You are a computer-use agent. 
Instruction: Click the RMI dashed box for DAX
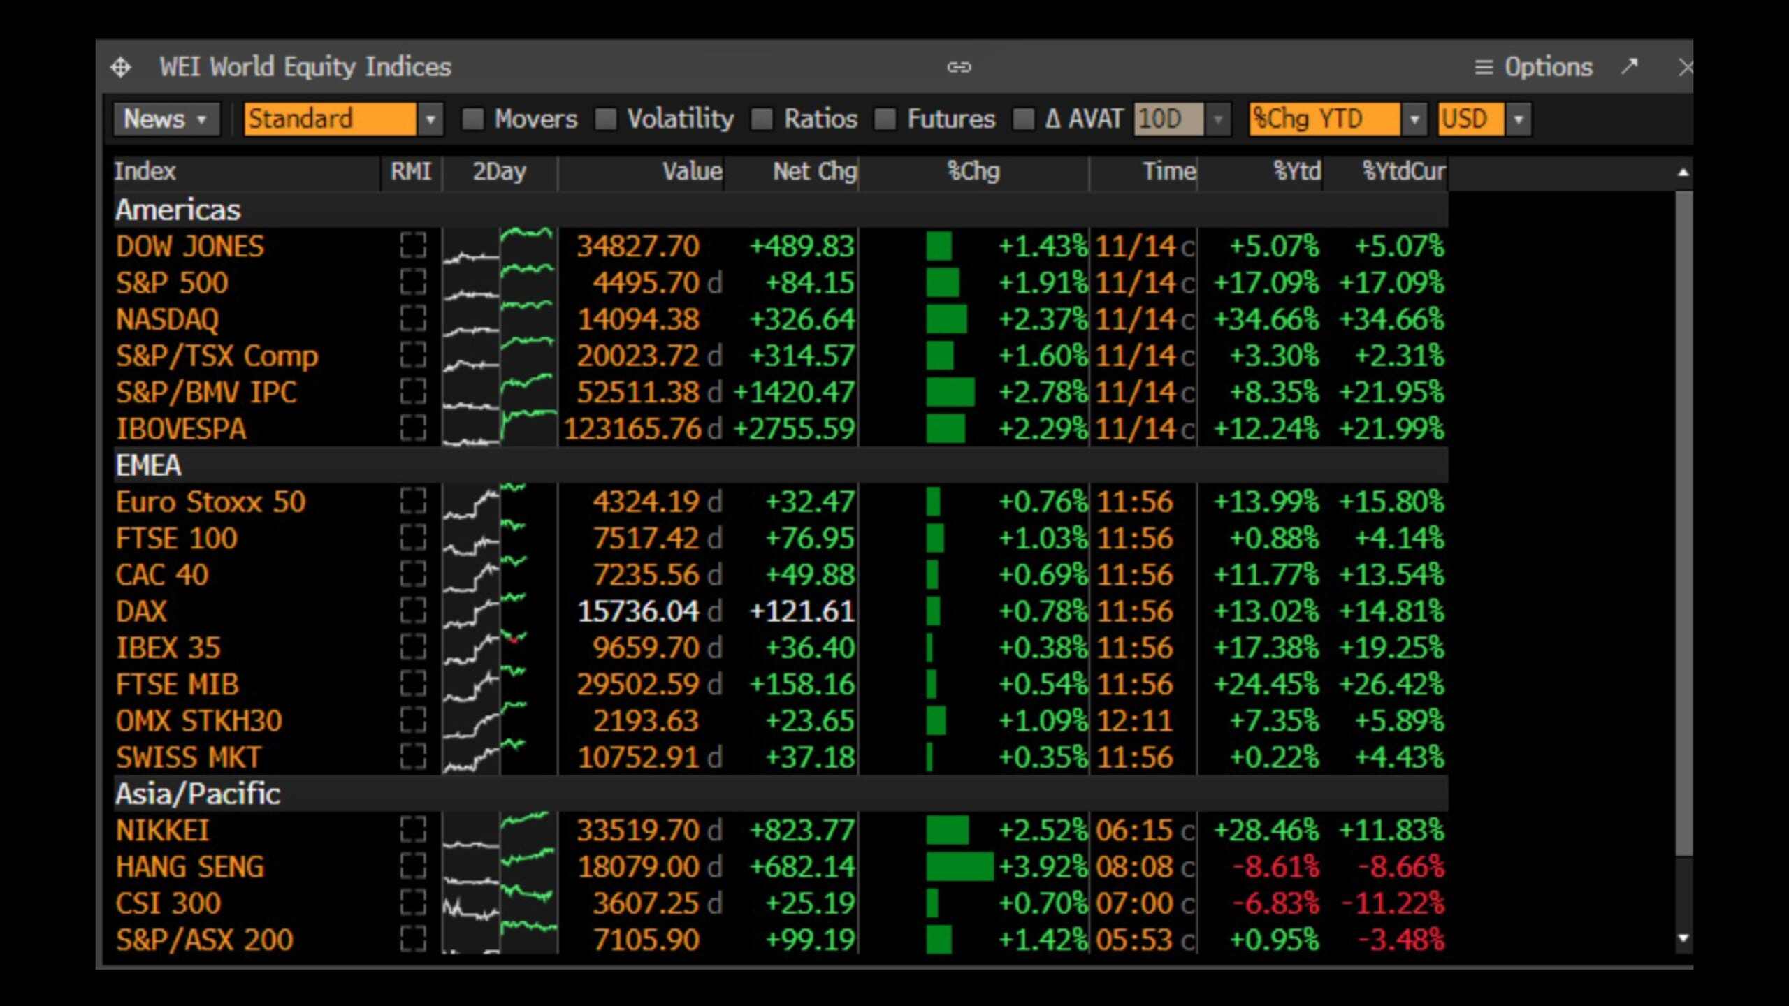[x=413, y=611]
